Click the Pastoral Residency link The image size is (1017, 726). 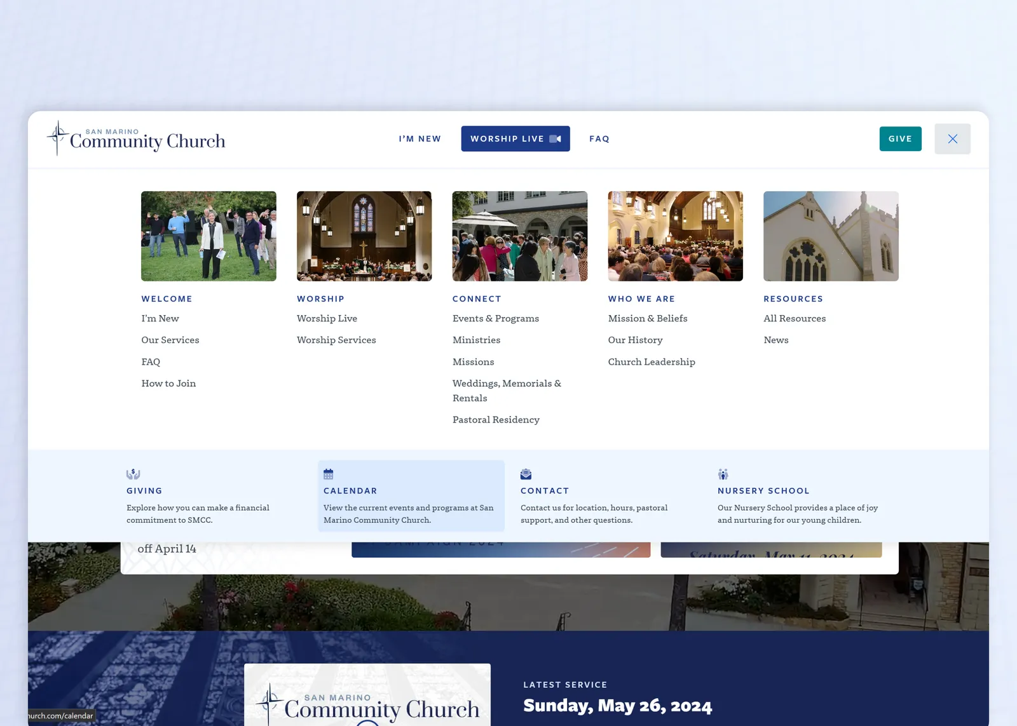[x=496, y=419]
